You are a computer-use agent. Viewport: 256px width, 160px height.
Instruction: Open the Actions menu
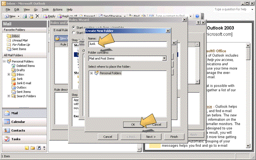click(57, 10)
